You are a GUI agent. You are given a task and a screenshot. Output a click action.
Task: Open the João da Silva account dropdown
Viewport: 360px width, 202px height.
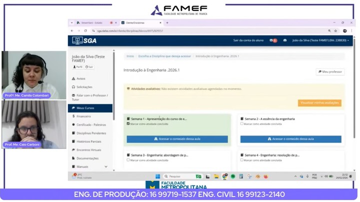(x=321, y=40)
